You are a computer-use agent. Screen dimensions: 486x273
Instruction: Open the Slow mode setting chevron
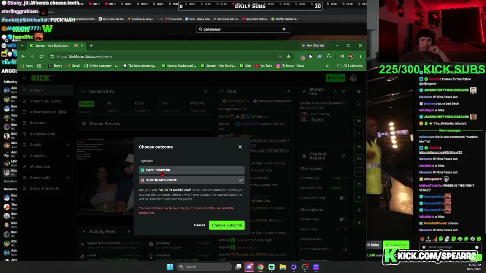click(x=346, y=229)
